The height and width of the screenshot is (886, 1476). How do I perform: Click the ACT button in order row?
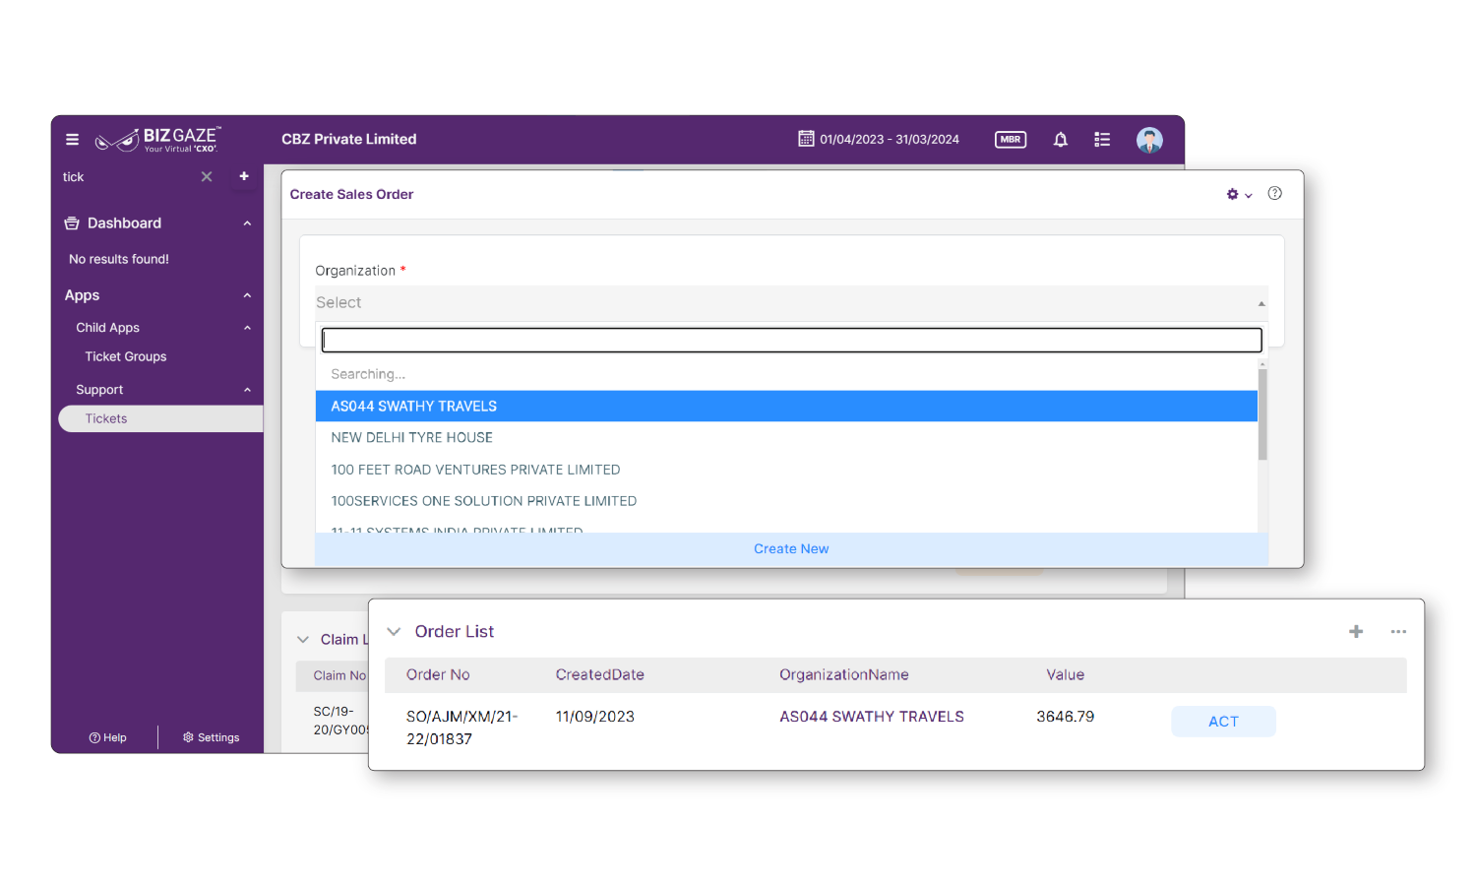point(1222,722)
